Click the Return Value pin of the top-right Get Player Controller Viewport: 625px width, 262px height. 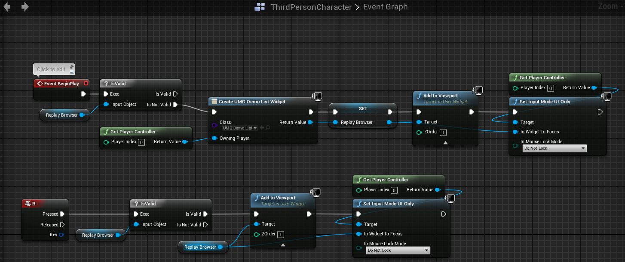coord(594,87)
